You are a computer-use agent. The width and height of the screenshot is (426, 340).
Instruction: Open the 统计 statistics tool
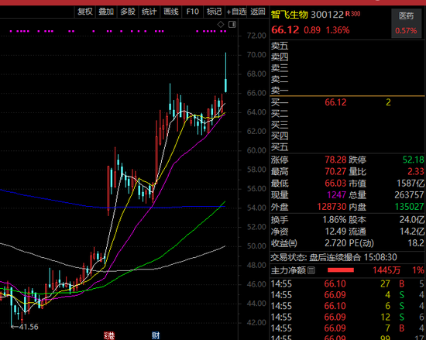(x=149, y=12)
